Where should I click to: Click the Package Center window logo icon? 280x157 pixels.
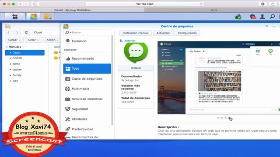66,26
